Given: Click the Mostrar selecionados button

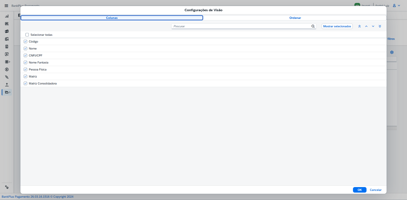Looking at the screenshot, I should coord(337,26).
